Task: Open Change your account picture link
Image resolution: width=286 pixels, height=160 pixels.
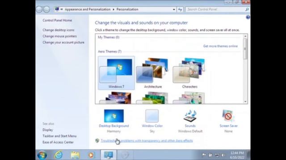Action: [63, 43]
